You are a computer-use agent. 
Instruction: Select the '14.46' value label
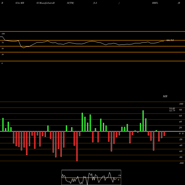coord(172,108)
